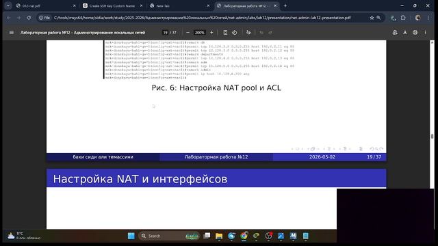
Task: Open the PDF sidebar hamburger menu
Action: point(12,33)
